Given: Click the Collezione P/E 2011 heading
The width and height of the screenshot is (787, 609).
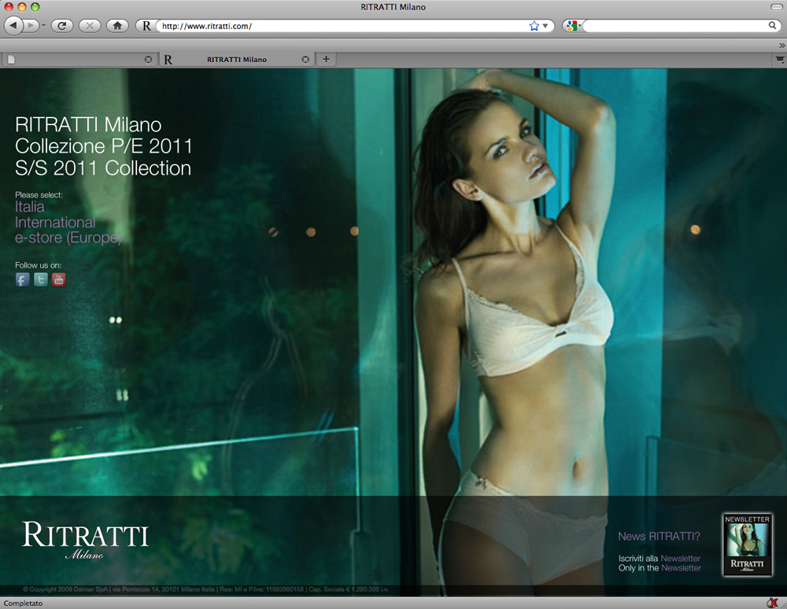Looking at the screenshot, I should click(104, 146).
